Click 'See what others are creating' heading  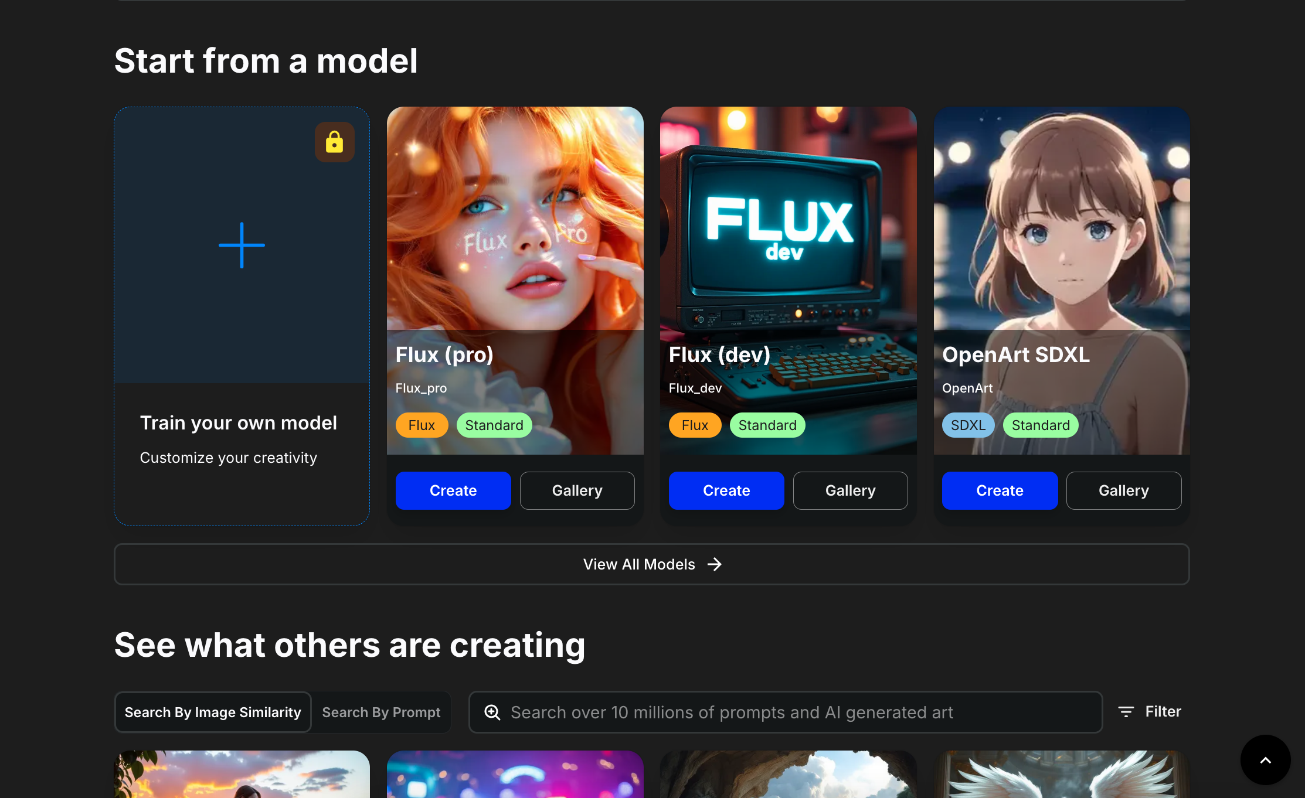350,645
